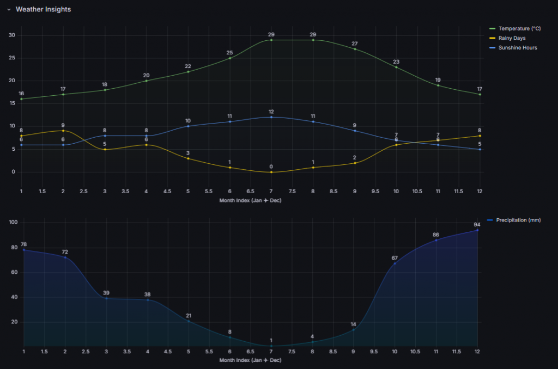Open blue Sunshine Hours legend color marker

coord(493,48)
